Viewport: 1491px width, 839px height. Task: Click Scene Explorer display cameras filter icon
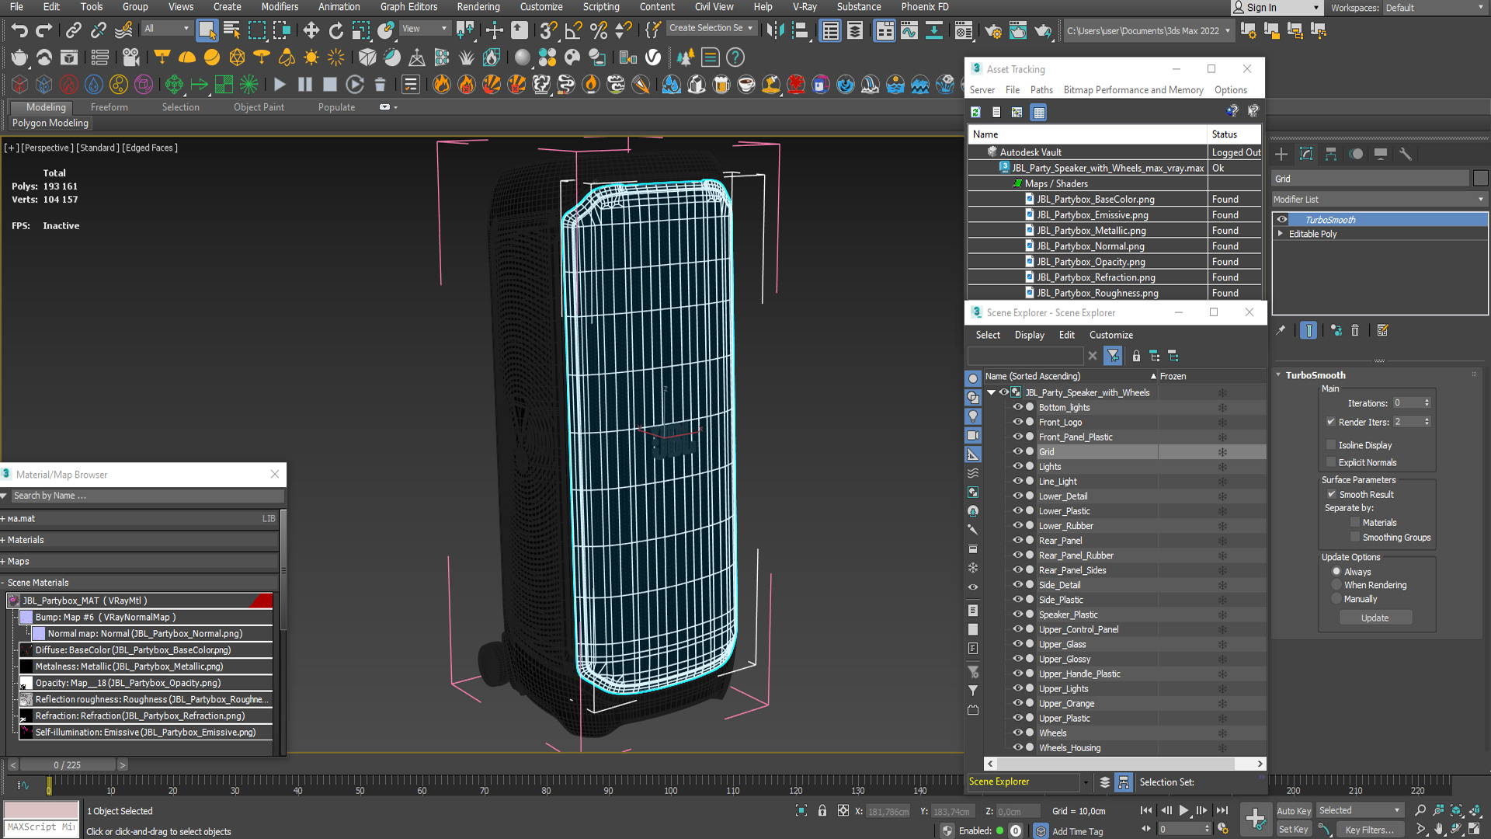[x=973, y=435]
